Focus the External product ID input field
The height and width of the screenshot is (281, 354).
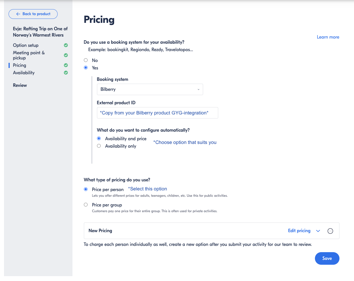[157, 113]
